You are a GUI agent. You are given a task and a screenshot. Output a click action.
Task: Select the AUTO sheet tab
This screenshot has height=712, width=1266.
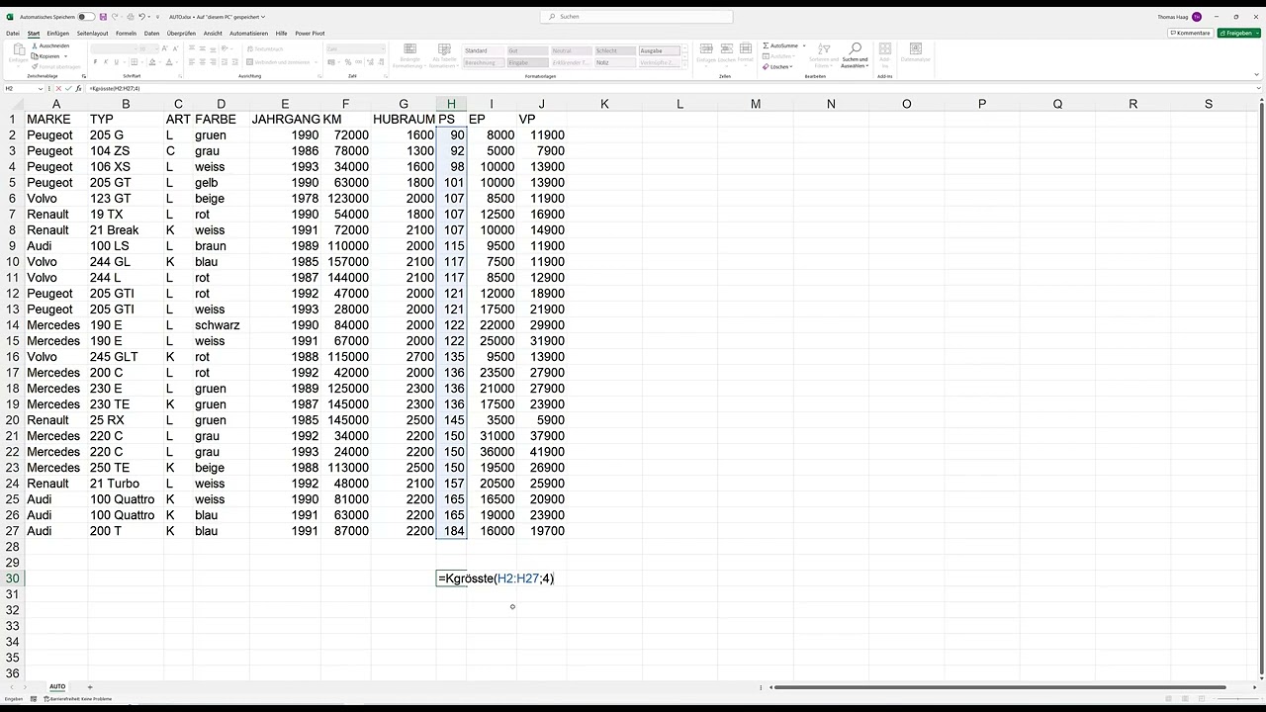[x=57, y=686]
